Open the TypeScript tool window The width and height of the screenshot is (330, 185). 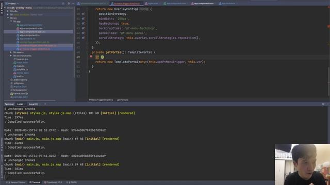click(53, 182)
